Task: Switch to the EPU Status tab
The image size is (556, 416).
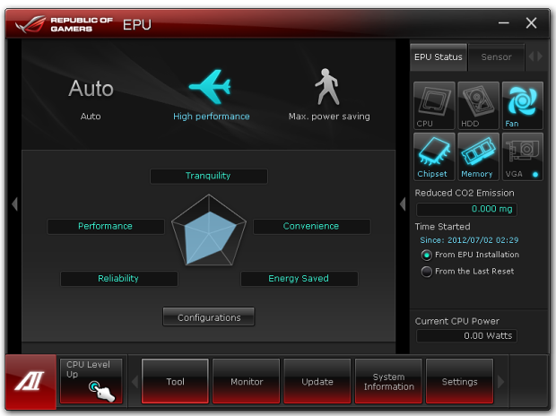Action: [439, 57]
